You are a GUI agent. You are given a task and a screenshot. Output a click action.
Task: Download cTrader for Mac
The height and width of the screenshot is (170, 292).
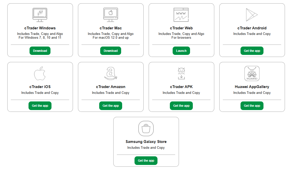[x=111, y=51]
